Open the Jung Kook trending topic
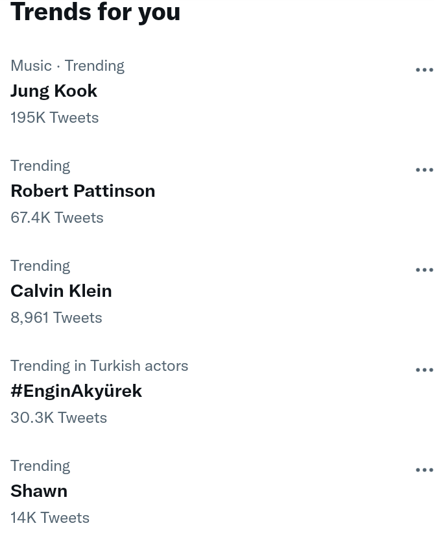 (x=54, y=91)
